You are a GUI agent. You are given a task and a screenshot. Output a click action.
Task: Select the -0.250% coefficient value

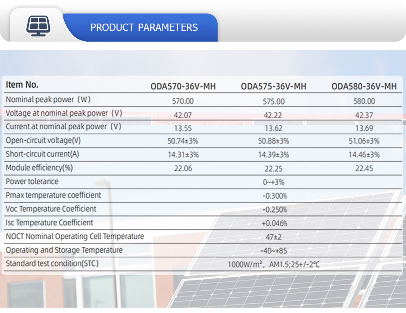click(275, 209)
